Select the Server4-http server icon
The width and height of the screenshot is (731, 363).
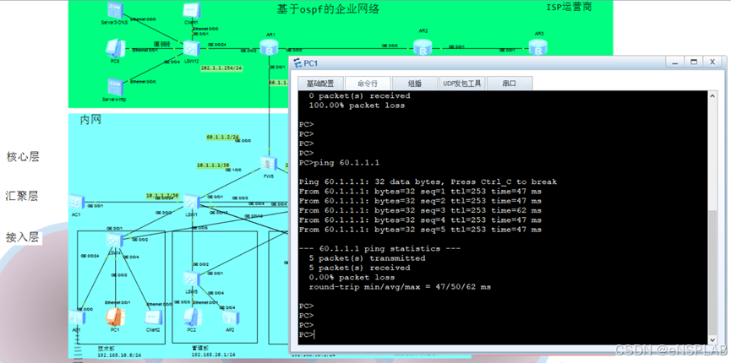click(x=114, y=86)
